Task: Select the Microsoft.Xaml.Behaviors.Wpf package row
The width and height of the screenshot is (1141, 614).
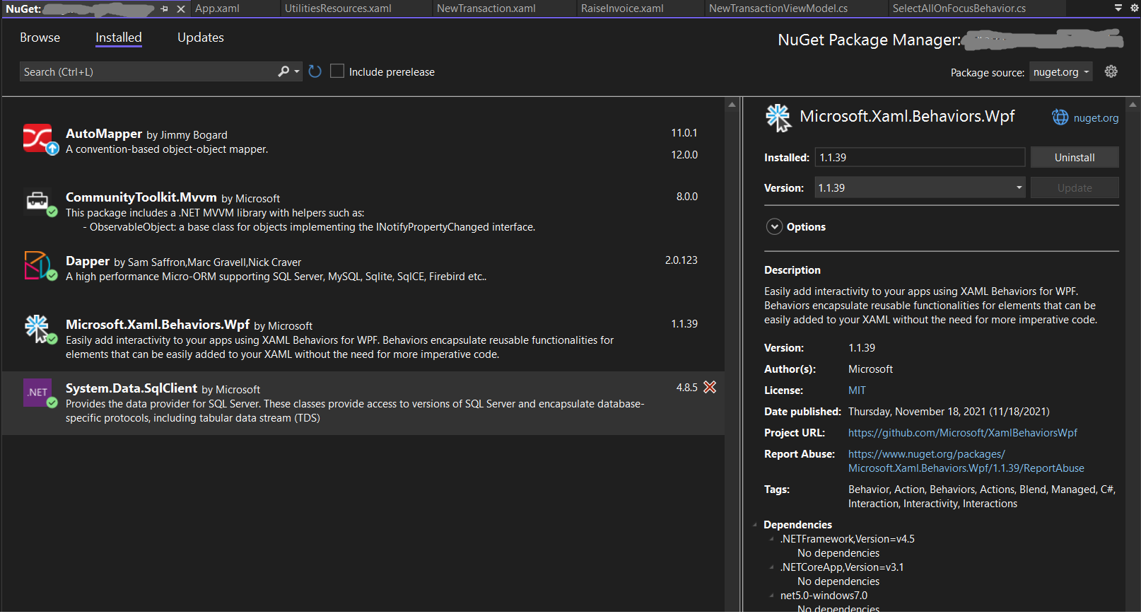Action: (363, 339)
